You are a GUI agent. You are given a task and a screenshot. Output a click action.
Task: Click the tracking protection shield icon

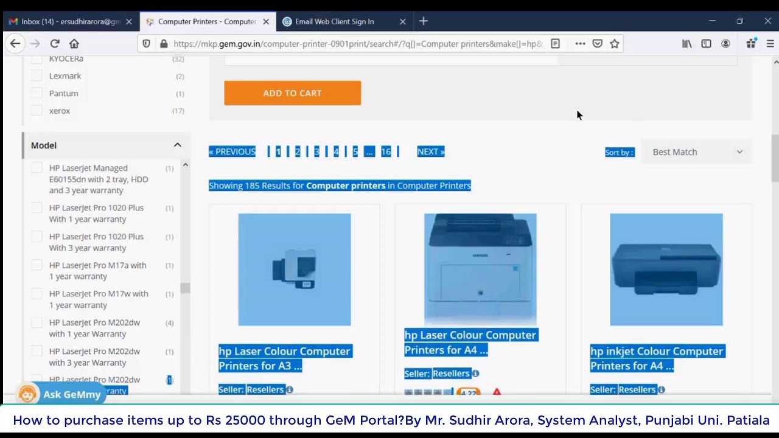146,44
